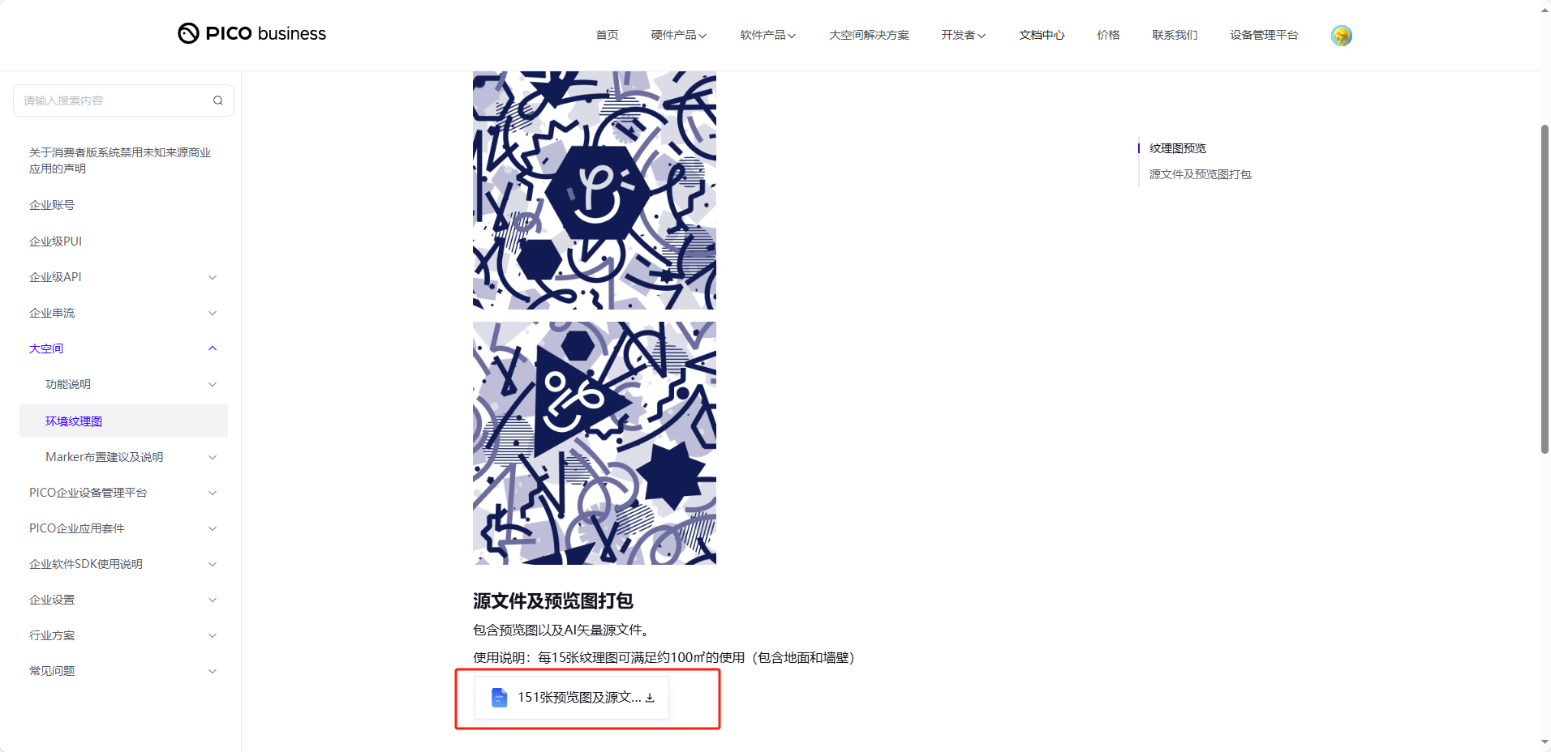Click the download arrow on the file card
Image resolution: width=1551 pixels, height=752 pixels.
pos(650,698)
